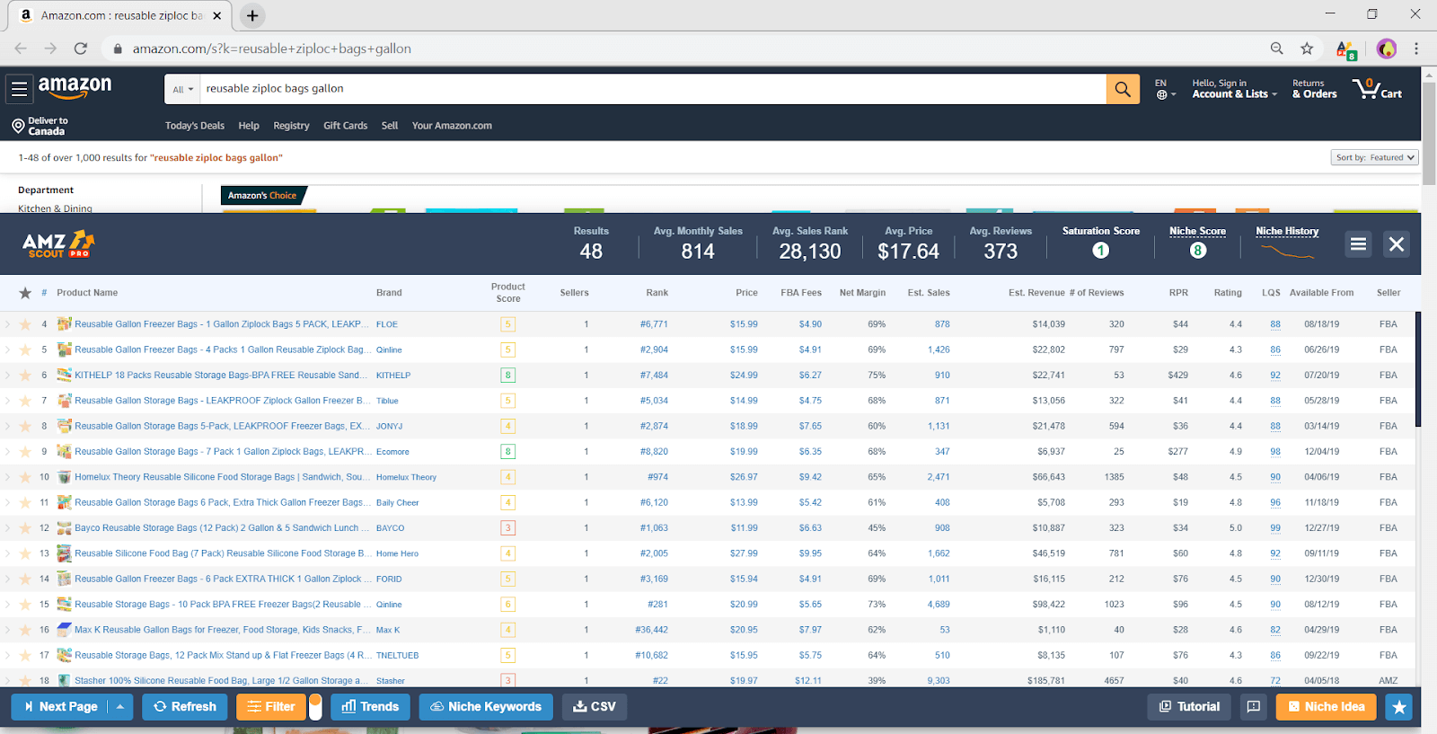Click the Niche History trend graph

(x=1287, y=251)
